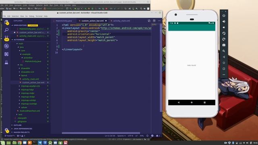Select custom_action_bar.xml editor tab
258x145 pixels.
pyautogui.click(x=92, y=21)
